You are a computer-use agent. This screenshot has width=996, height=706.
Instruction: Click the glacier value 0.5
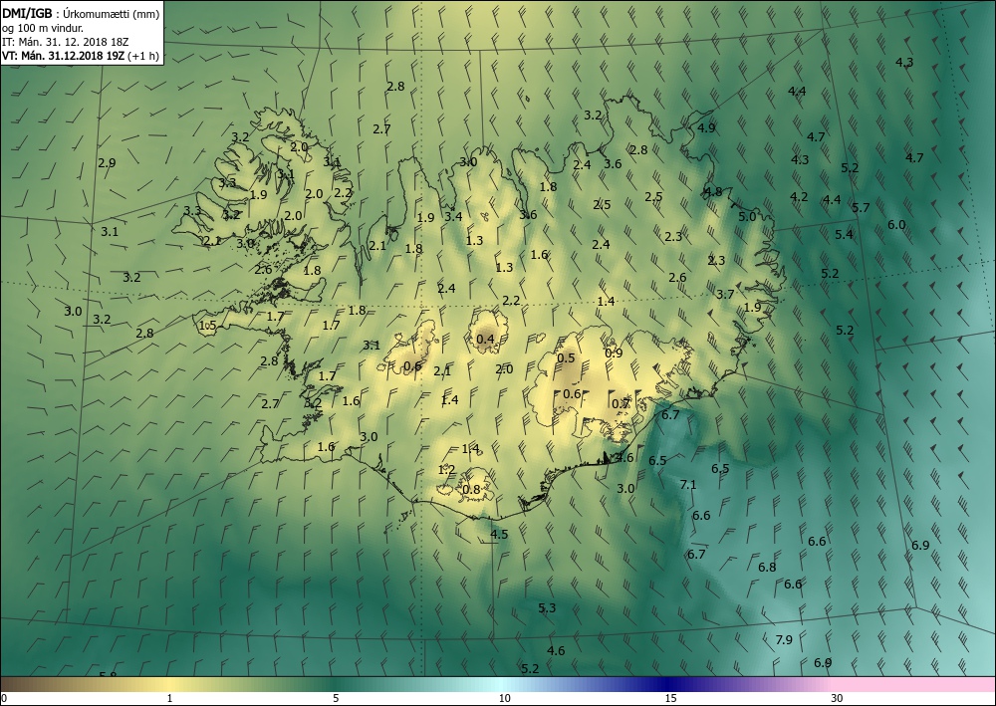pyautogui.click(x=566, y=358)
